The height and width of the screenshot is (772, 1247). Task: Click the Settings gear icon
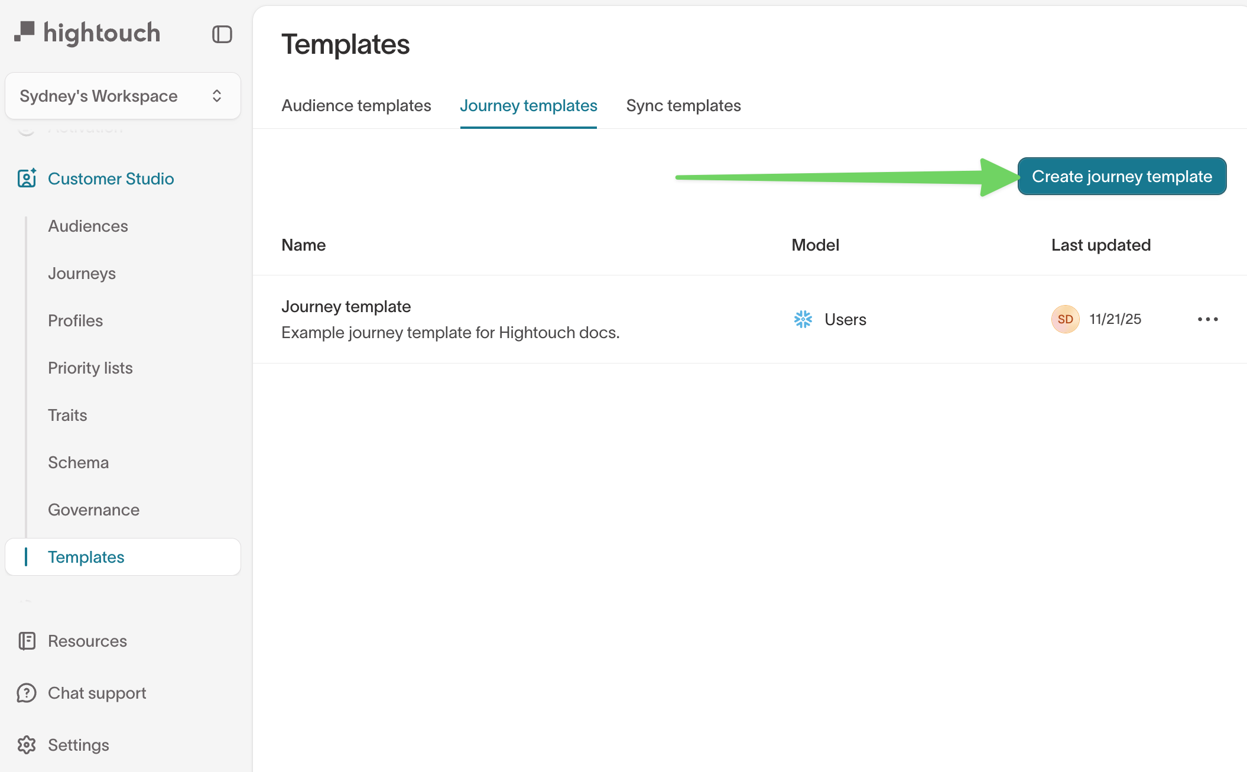27,745
